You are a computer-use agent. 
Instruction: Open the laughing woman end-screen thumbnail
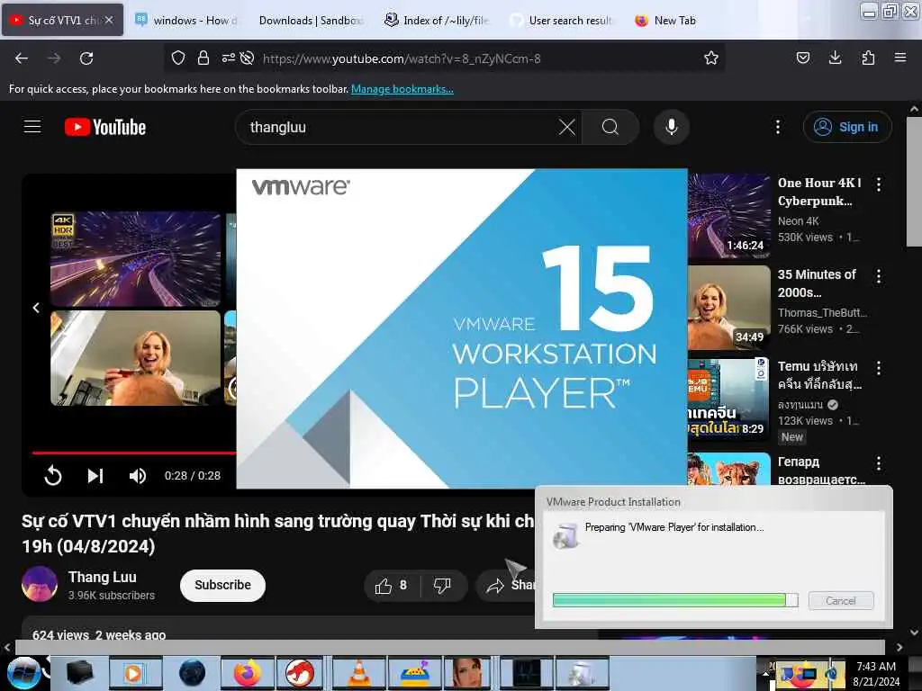pos(135,358)
